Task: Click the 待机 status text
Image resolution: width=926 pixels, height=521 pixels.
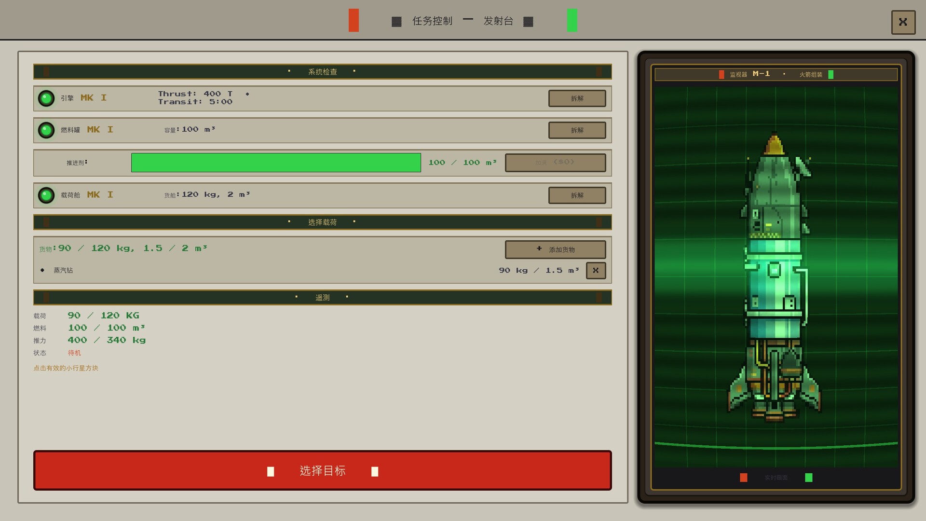Action: pos(74,353)
